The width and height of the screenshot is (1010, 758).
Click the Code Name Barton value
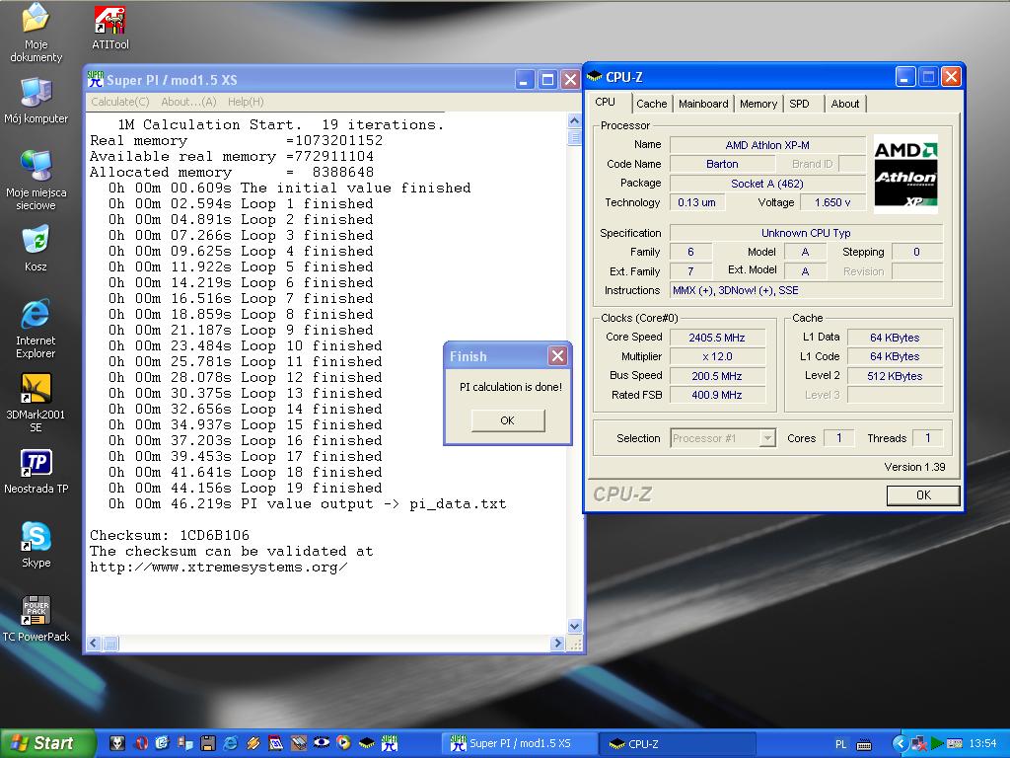[722, 165]
